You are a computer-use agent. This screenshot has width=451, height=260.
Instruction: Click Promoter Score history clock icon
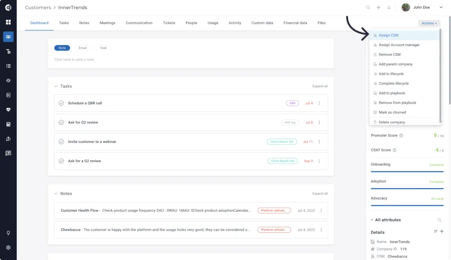point(402,135)
